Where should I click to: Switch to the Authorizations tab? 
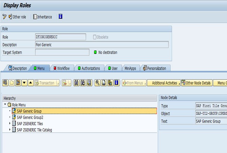pyautogui.click(x=89, y=68)
